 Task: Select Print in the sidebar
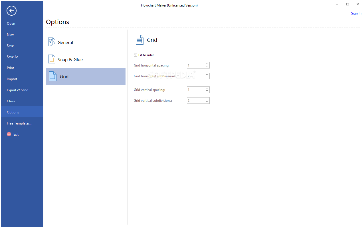(22, 68)
